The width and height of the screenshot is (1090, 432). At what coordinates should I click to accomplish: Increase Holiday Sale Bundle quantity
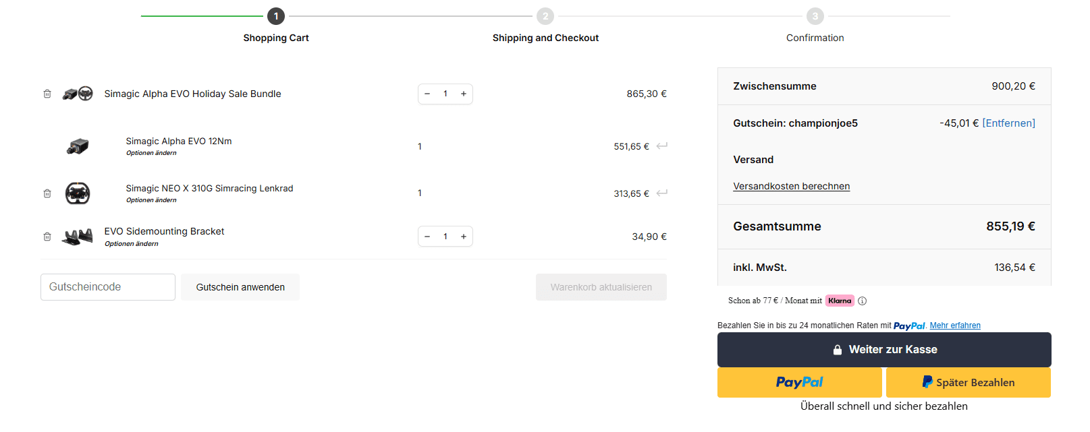pos(464,94)
